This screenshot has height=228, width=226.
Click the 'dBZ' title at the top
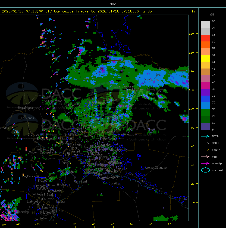click(113, 4)
